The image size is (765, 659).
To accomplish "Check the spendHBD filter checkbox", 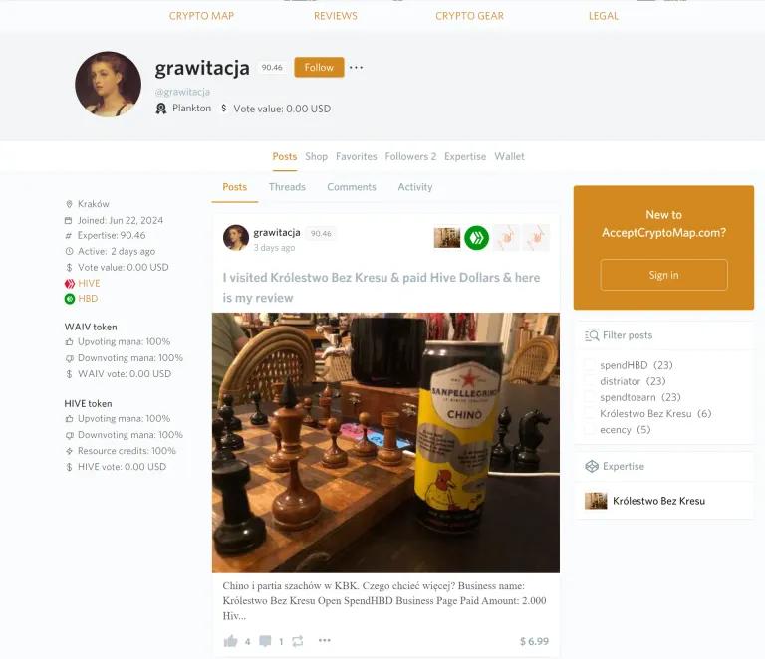I will [590, 365].
